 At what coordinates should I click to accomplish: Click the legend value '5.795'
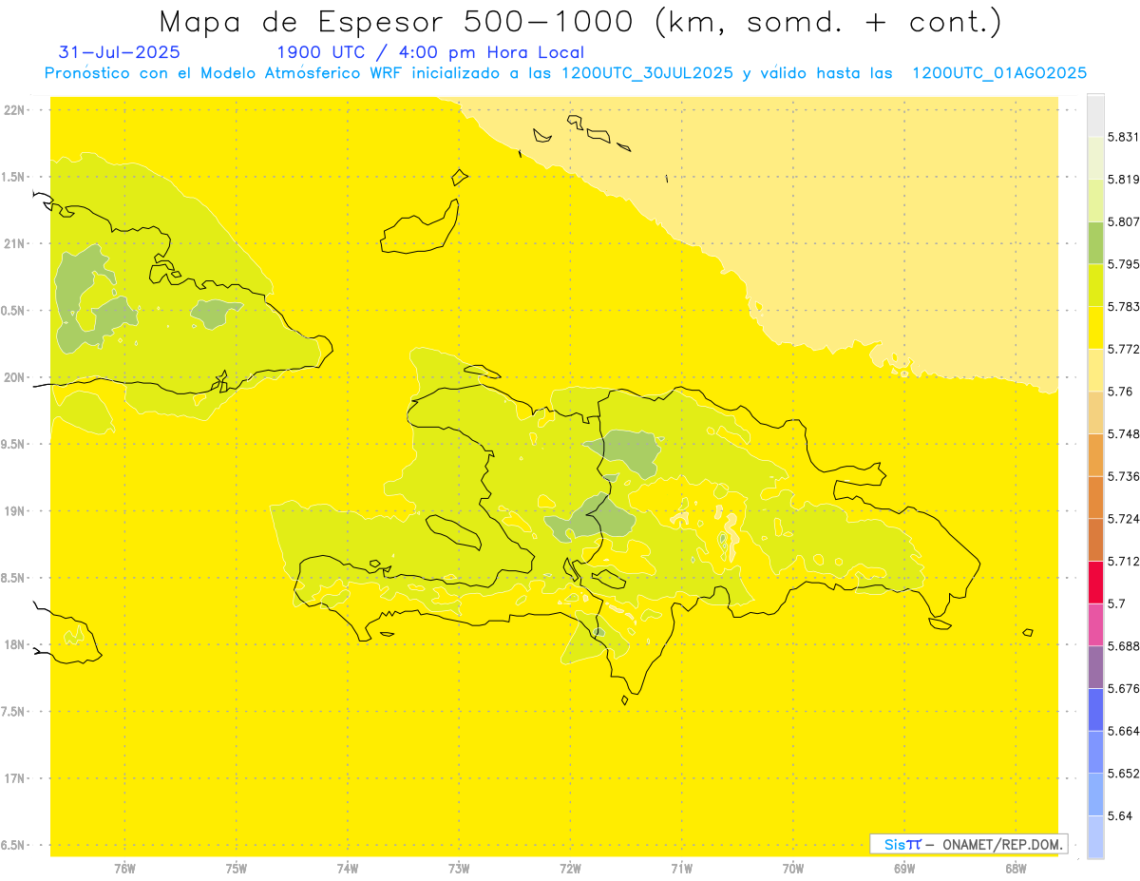[x=1124, y=264]
